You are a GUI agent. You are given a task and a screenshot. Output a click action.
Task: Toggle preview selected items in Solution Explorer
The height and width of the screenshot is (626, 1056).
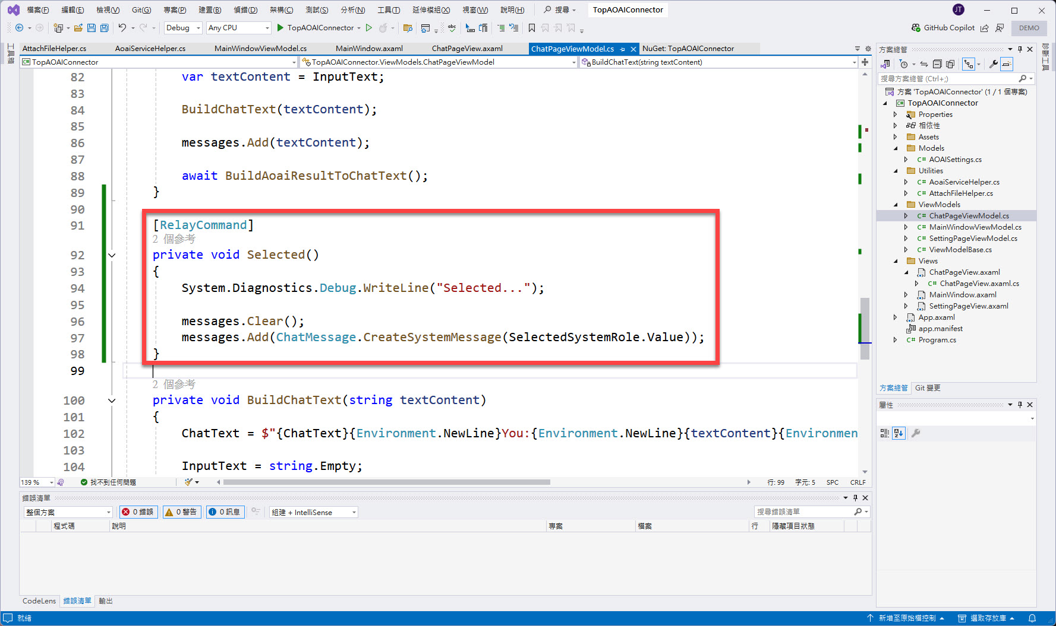pyautogui.click(x=1007, y=64)
